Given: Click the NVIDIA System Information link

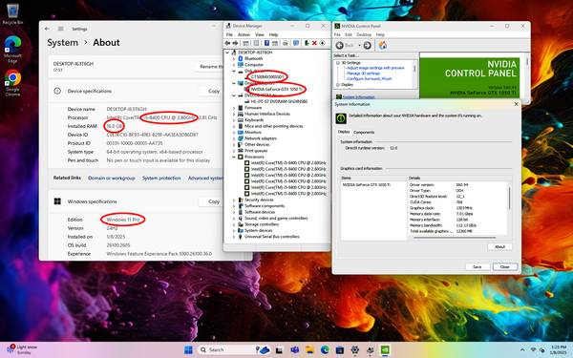Looking at the screenshot, I should pyautogui.click(x=358, y=97).
